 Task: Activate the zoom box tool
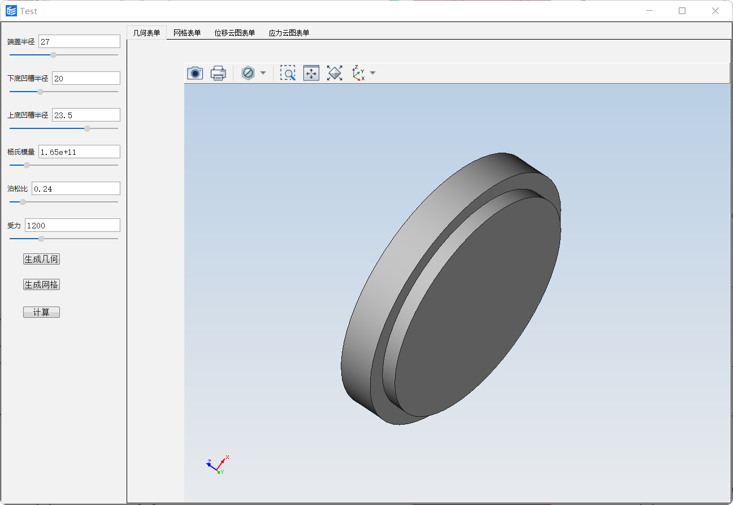(x=288, y=73)
